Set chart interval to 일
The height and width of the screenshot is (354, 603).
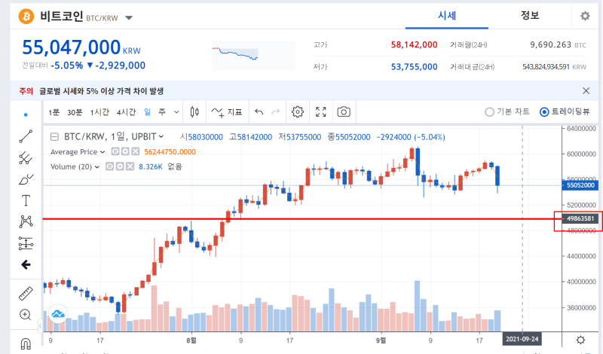(147, 112)
